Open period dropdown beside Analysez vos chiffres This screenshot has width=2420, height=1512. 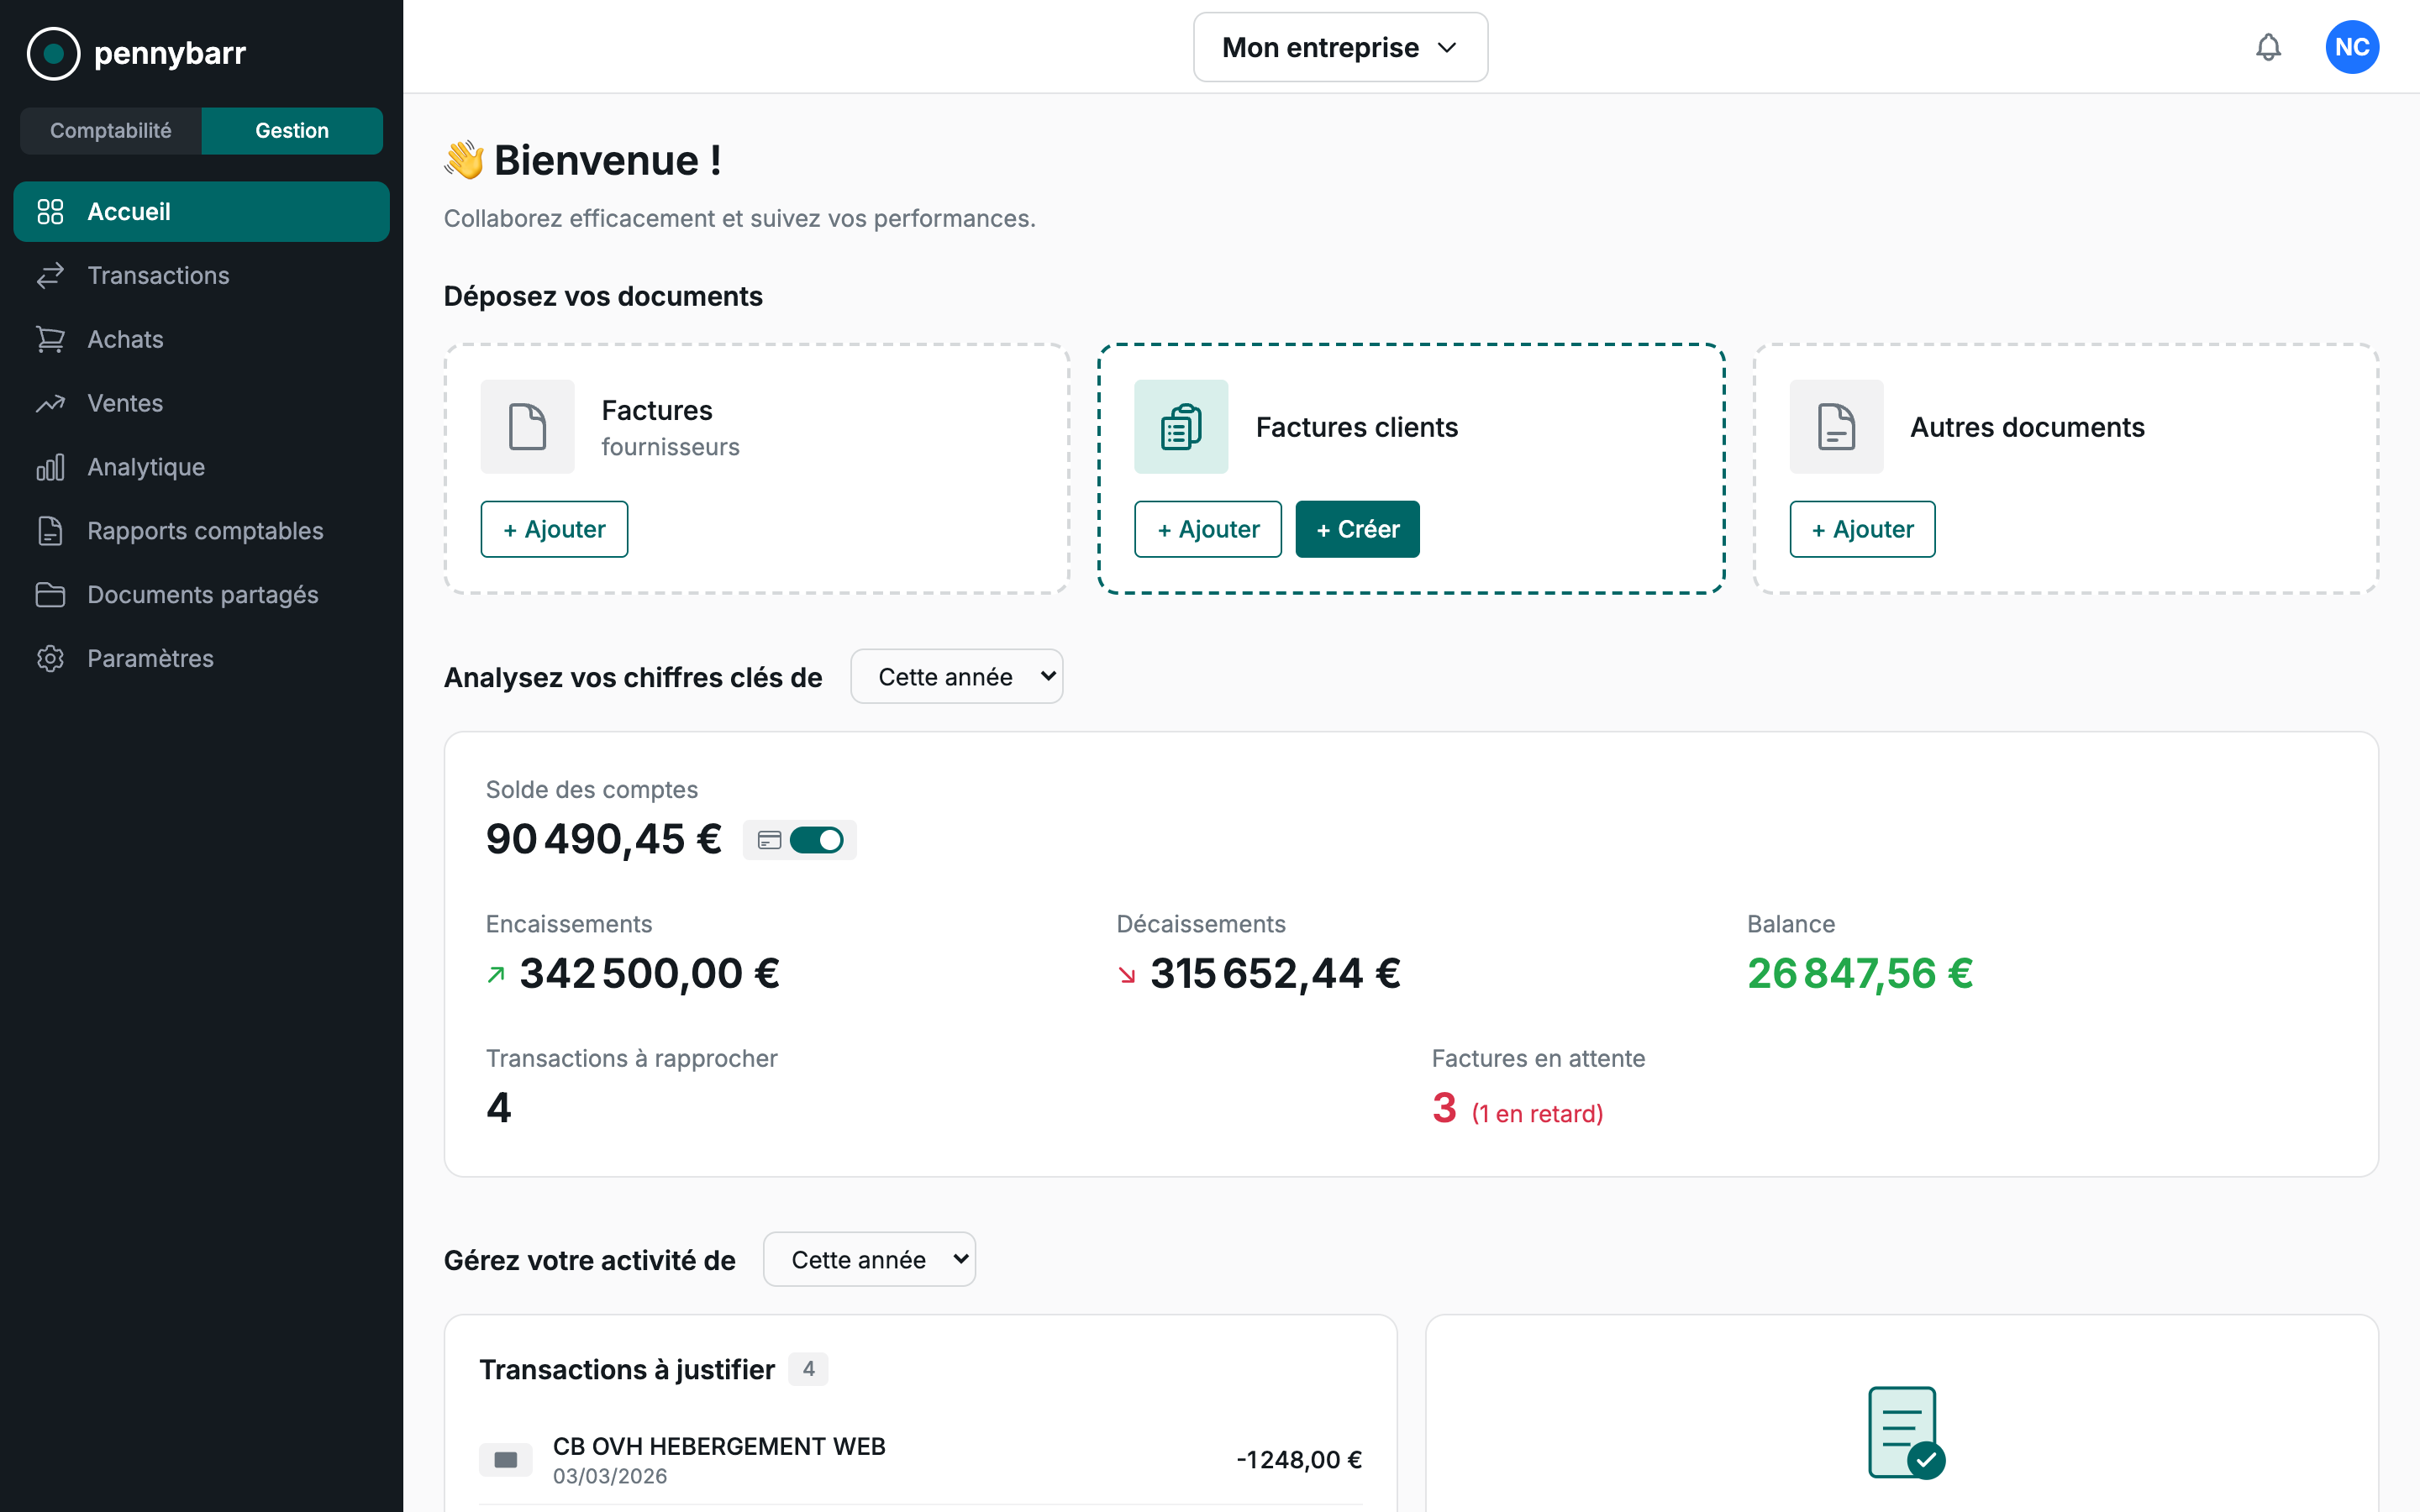956,677
